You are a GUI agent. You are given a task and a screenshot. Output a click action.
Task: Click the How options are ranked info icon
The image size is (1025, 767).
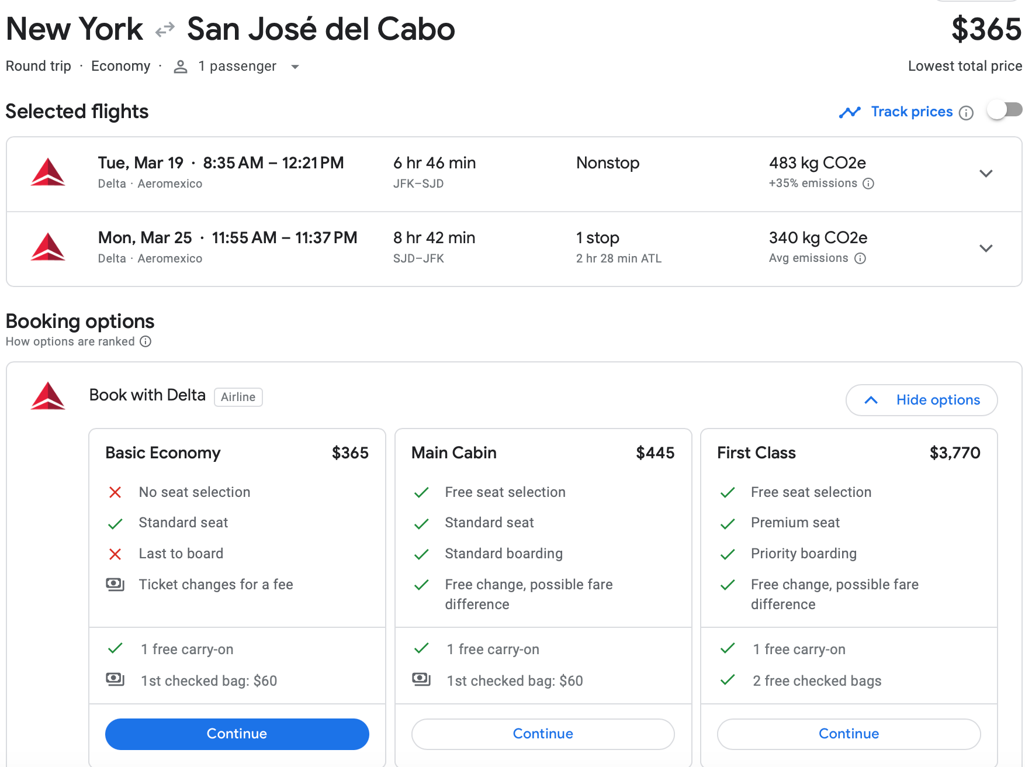click(x=146, y=341)
